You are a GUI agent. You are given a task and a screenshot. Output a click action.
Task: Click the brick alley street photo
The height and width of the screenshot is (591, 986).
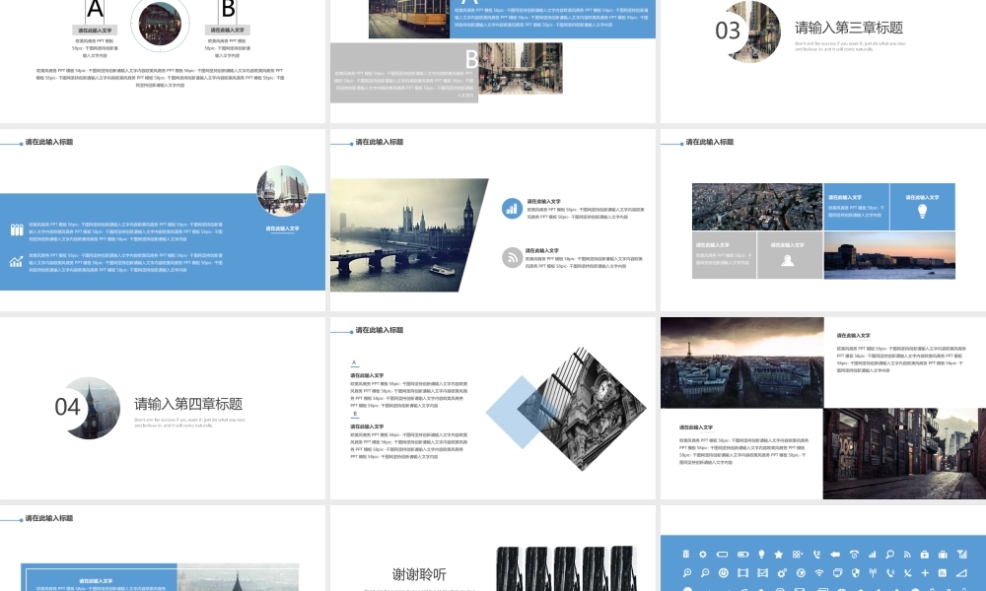[x=904, y=453]
